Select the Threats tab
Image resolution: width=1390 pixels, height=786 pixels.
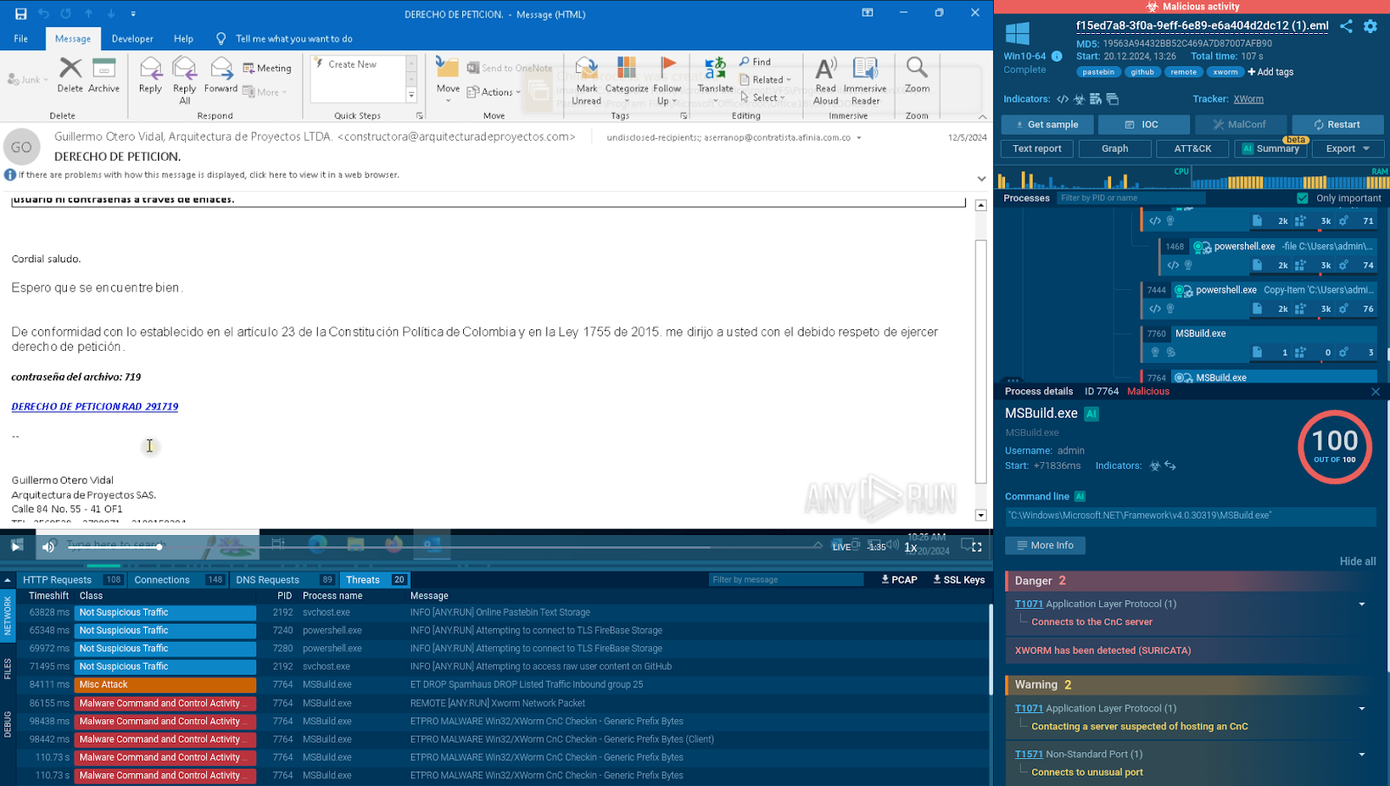[374, 580]
